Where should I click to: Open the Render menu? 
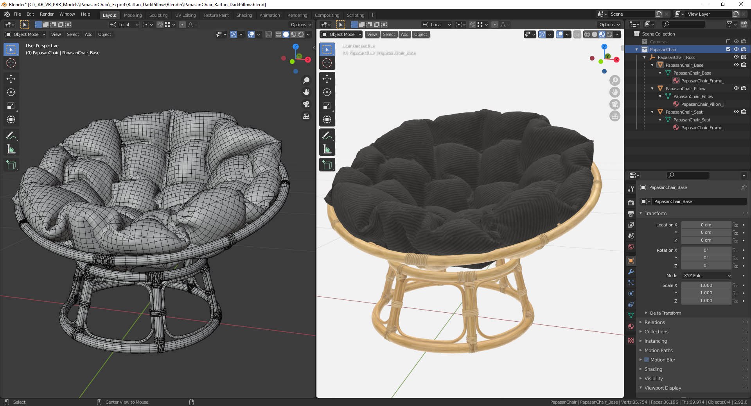(x=47, y=14)
